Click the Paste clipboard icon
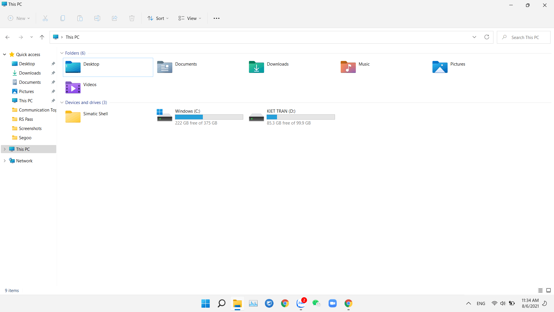The width and height of the screenshot is (554, 312). click(x=80, y=18)
